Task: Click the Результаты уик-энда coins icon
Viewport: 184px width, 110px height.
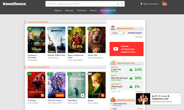Action: pos(113,63)
